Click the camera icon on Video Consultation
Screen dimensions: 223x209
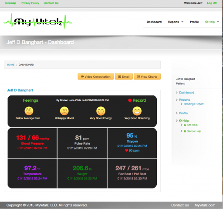coord(83,76)
